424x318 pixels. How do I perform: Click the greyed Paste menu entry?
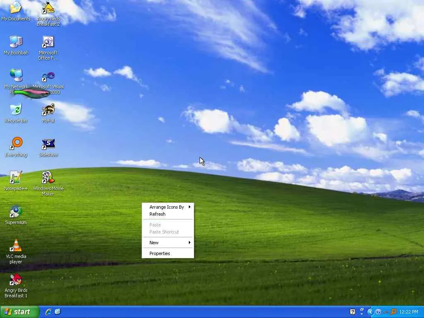[168, 225]
